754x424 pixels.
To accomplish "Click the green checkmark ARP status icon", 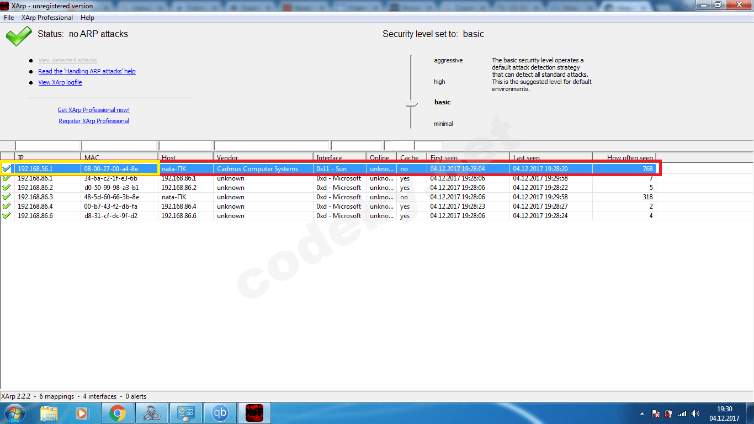I will click(x=19, y=36).
